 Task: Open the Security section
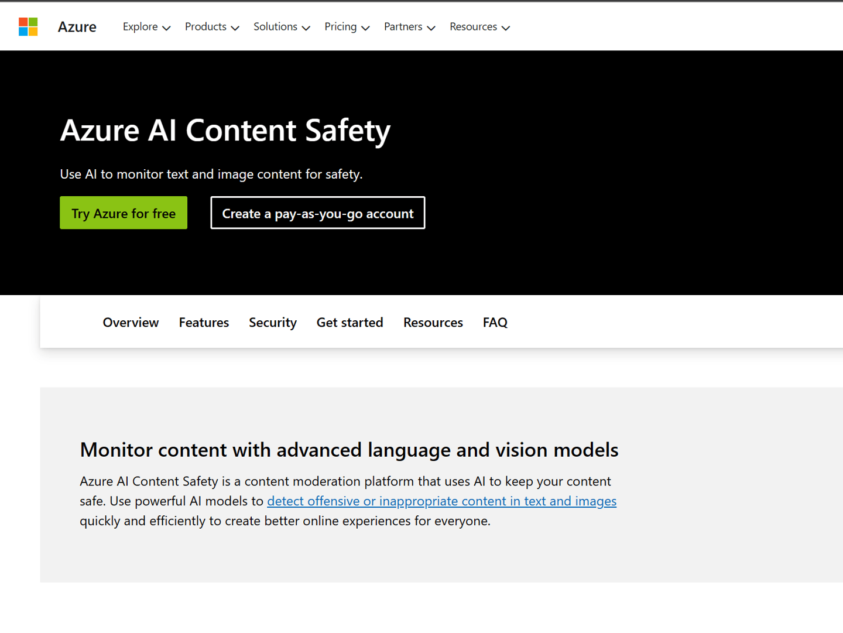(272, 322)
